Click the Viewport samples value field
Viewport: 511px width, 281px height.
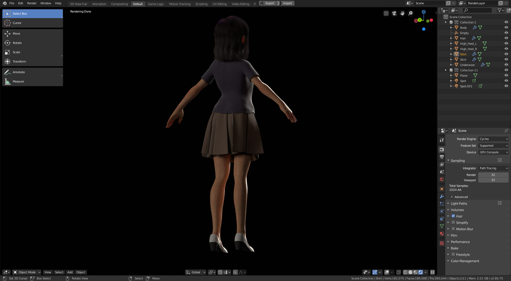(x=493, y=180)
